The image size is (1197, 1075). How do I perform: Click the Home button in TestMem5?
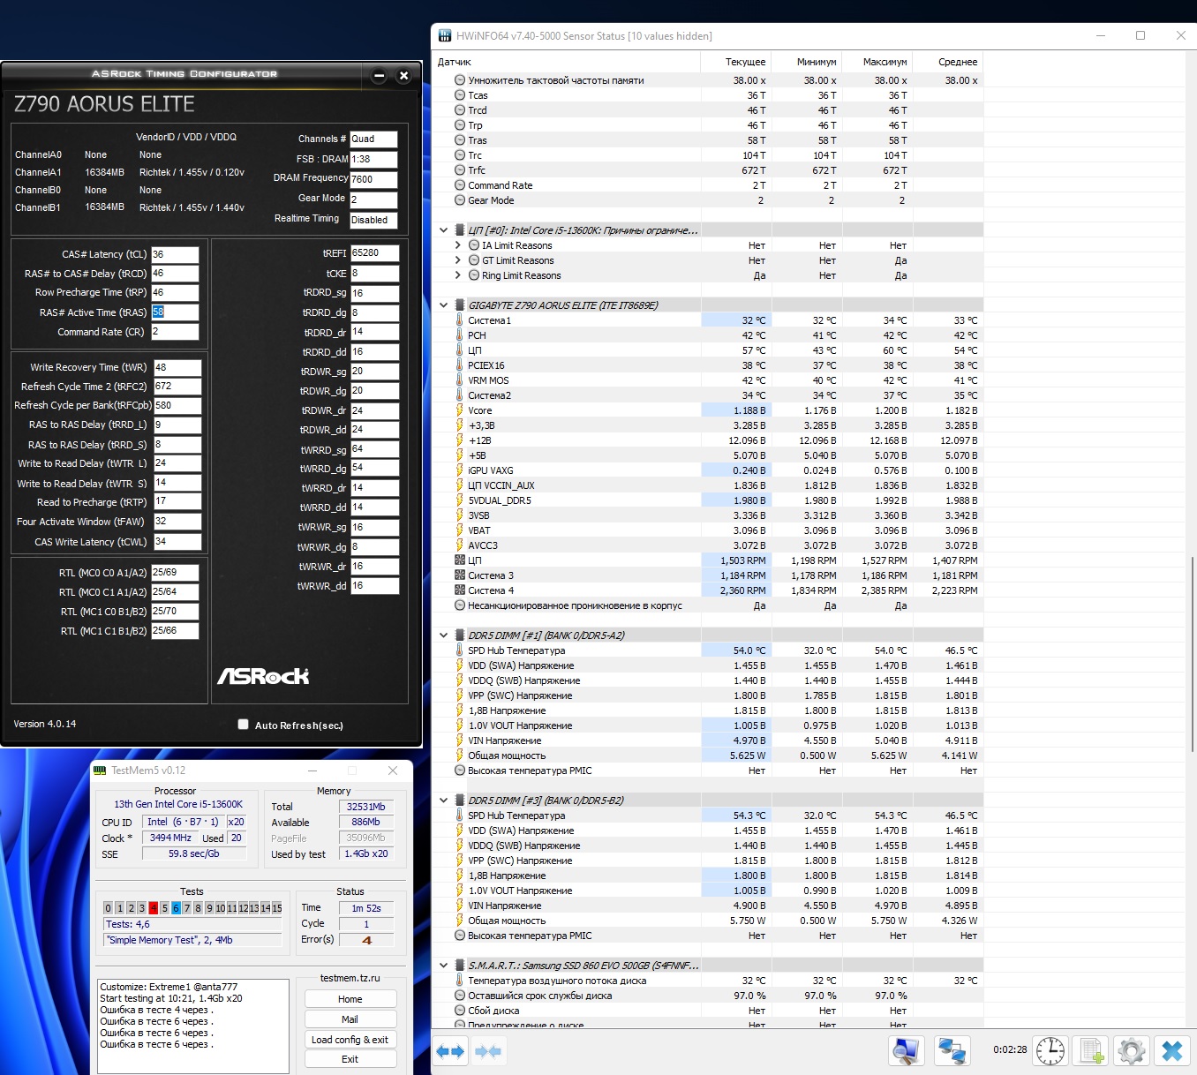(x=350, y=999)
